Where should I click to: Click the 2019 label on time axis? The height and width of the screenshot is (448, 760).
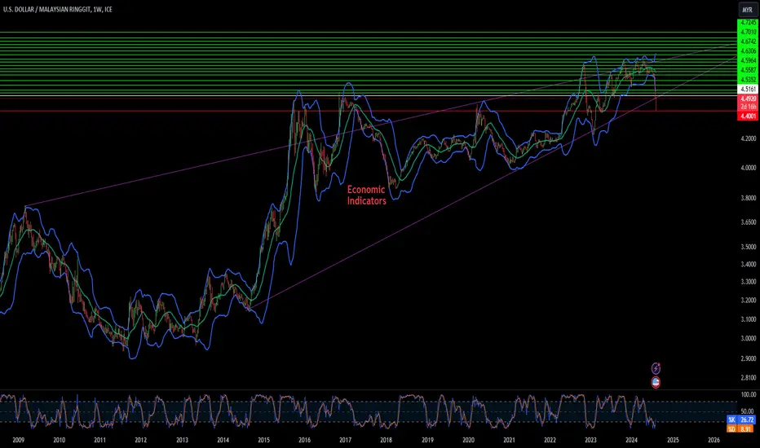pyautogui.click(x=427, y=440)
